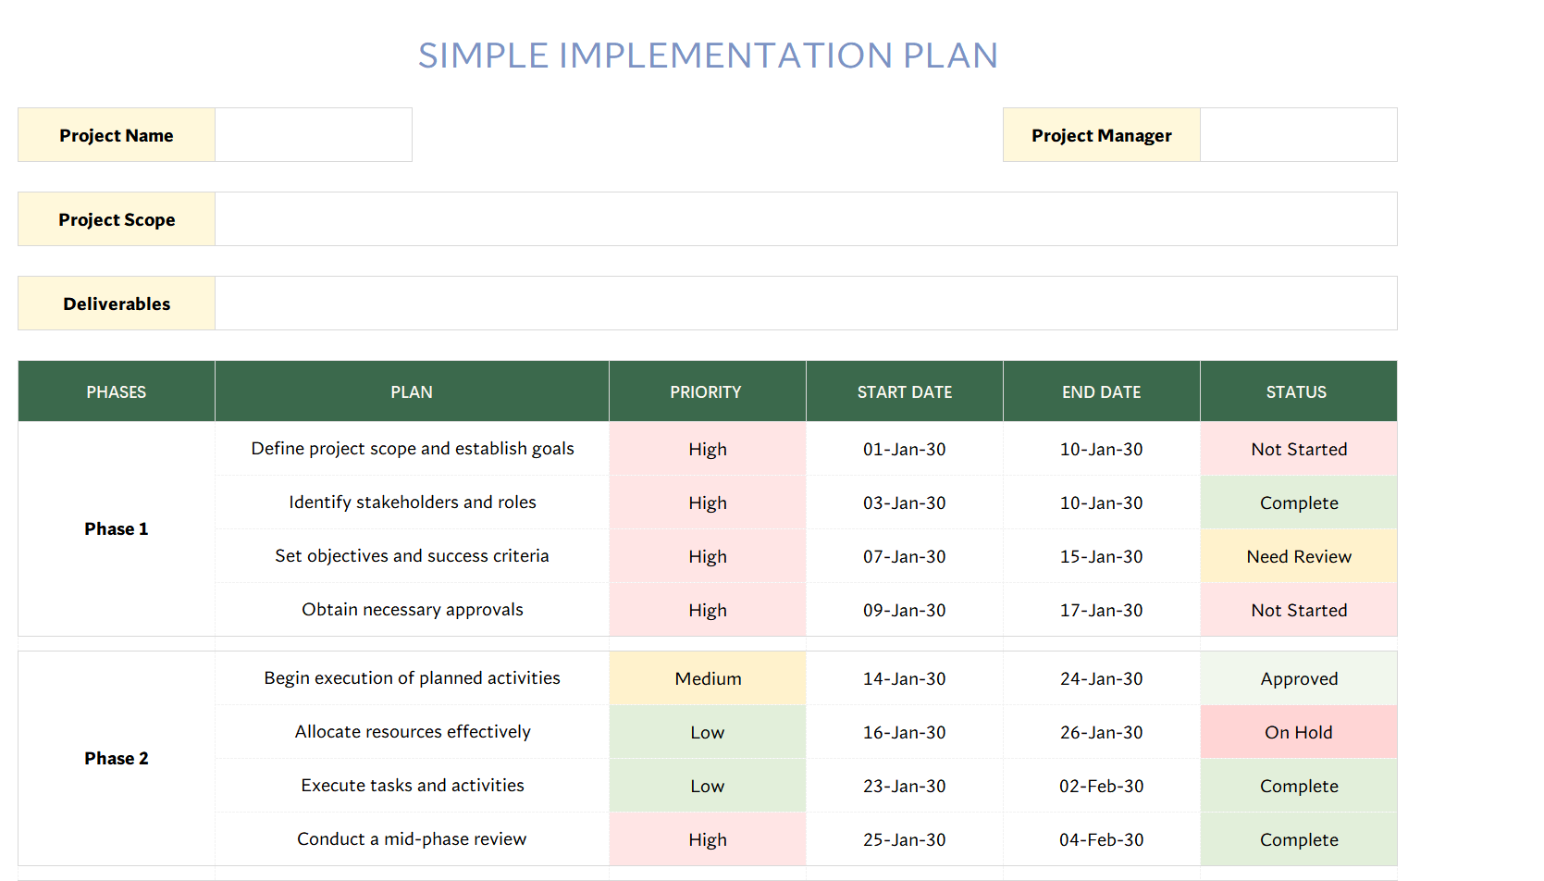1544x881 pixels.
Task: Select 'Set objectives and success criteria' cell
Action: coord(412,556)
